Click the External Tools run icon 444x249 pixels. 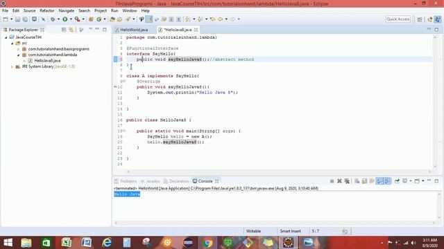coord(77,19)
